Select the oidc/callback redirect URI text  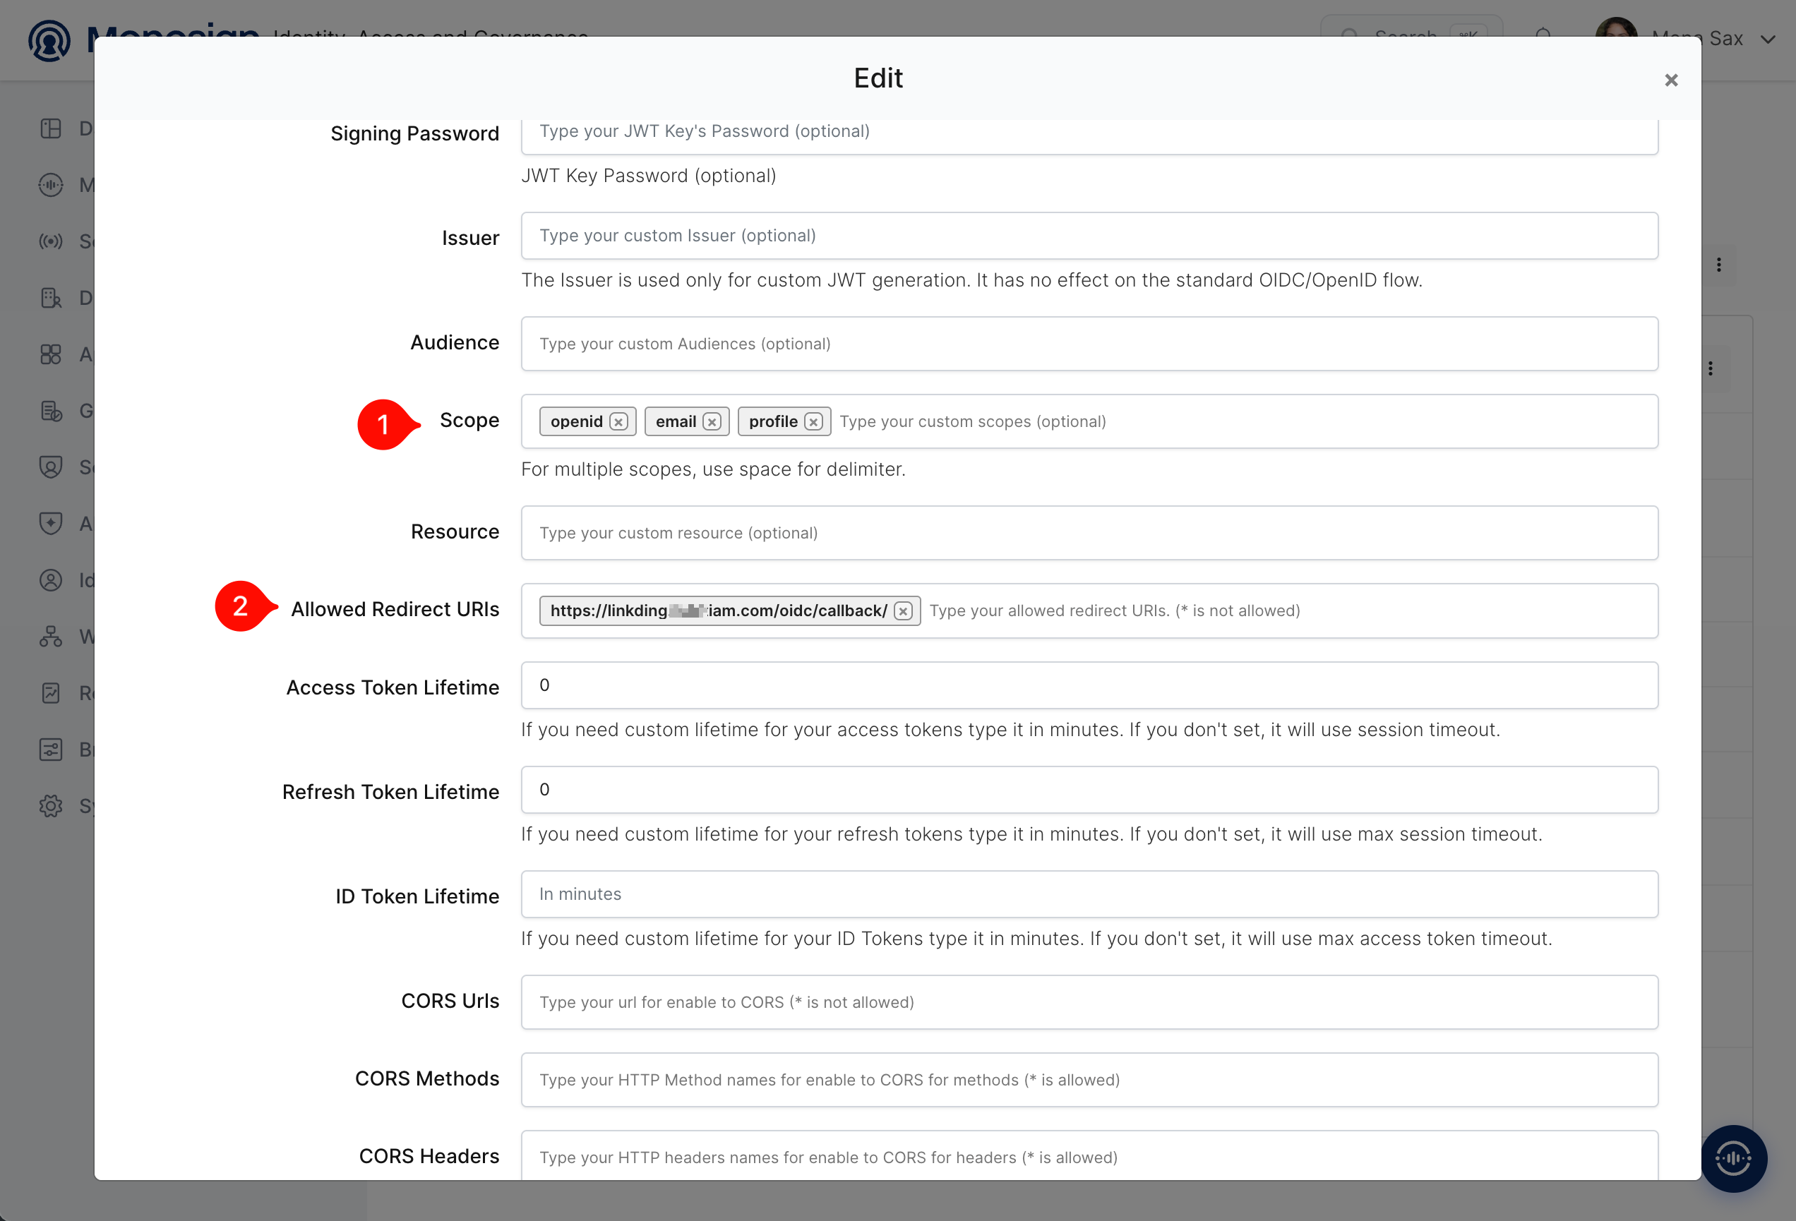click(x=719, y=611)
